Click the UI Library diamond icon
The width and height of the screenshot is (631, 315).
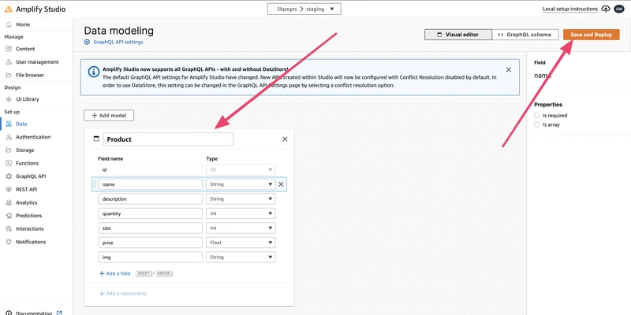(9, 99)
